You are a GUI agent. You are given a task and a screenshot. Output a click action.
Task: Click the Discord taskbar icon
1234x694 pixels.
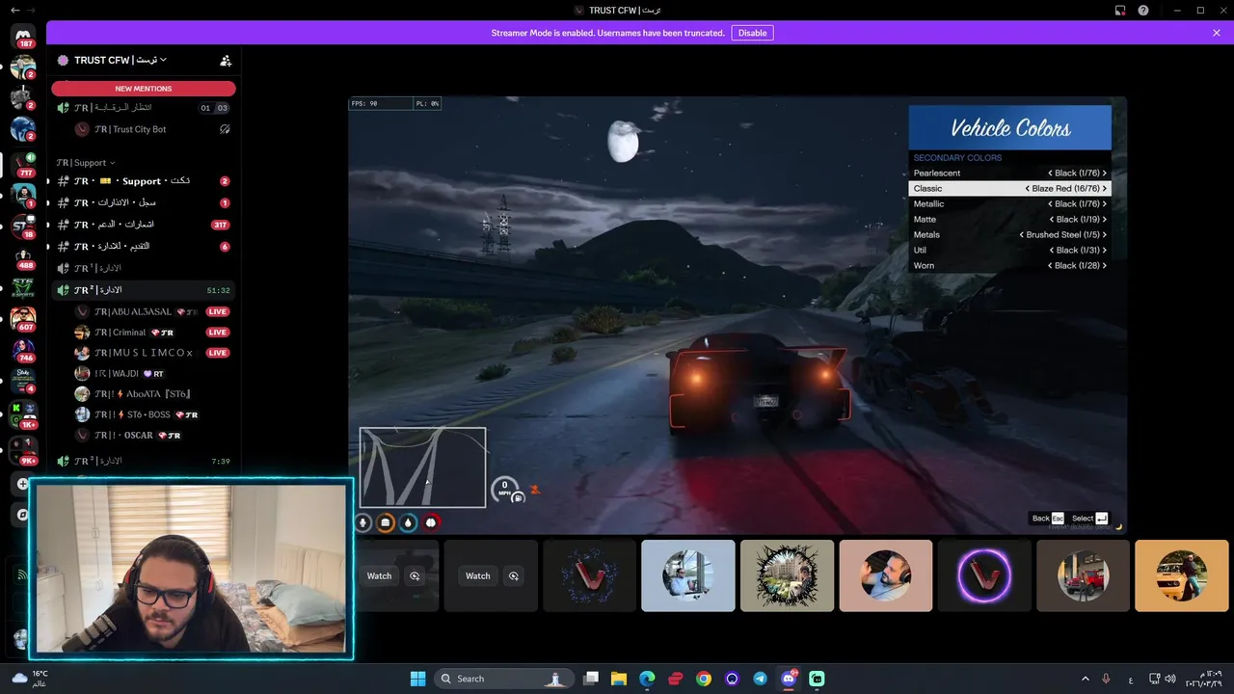pos(789,679)
